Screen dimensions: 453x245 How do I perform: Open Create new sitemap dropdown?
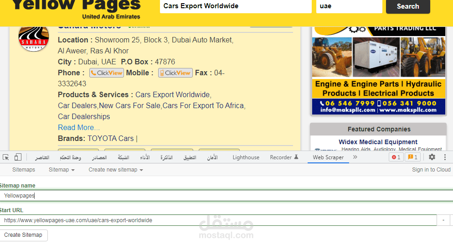[116, 170]
